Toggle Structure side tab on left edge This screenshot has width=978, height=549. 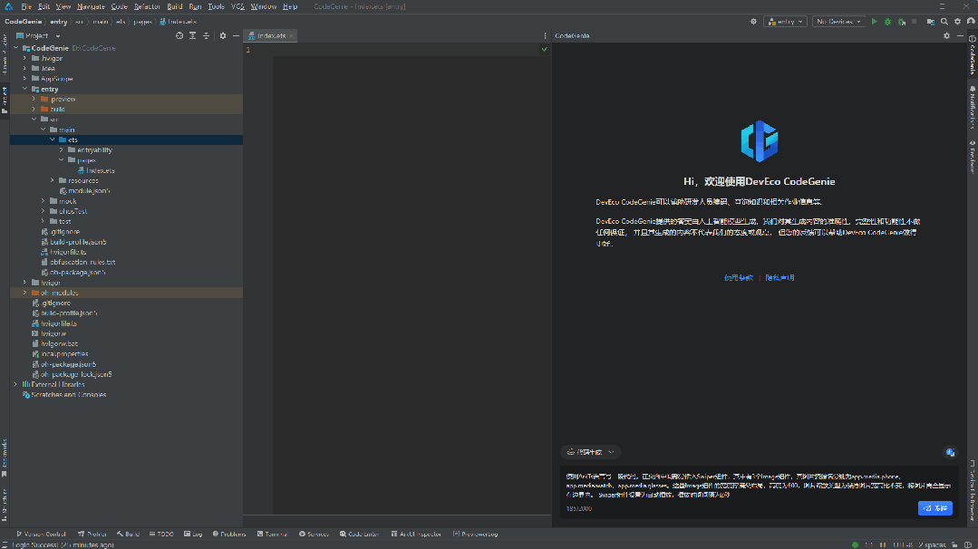(5, 505)
